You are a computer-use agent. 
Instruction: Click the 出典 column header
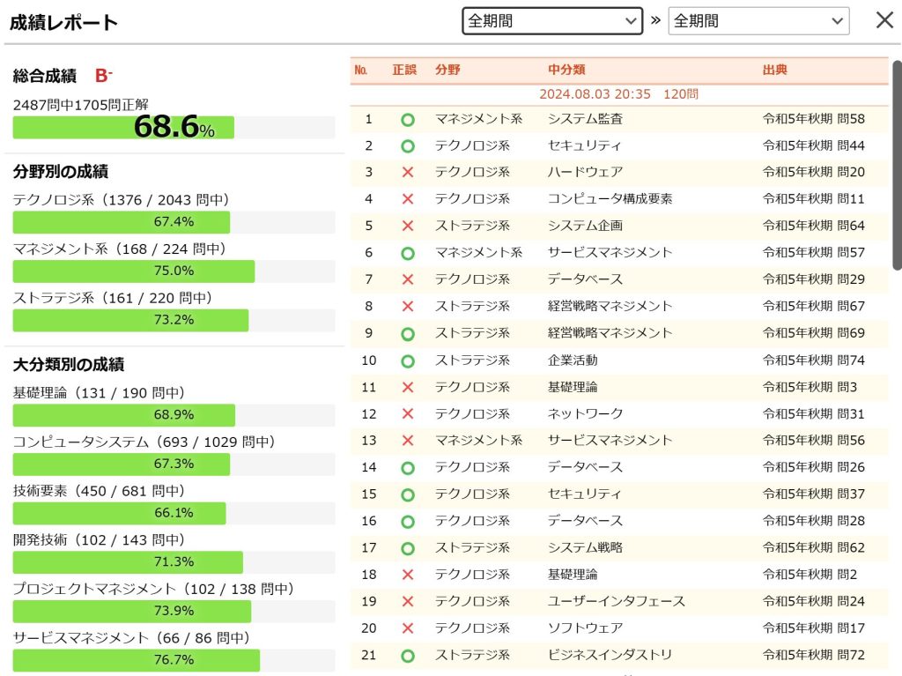775,70
